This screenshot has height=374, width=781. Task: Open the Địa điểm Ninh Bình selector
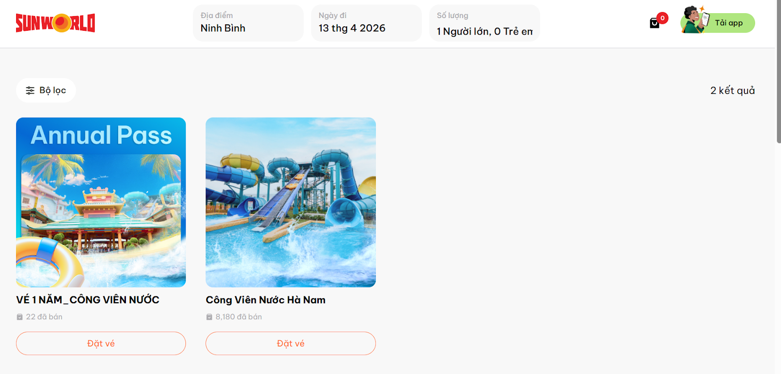(x=248, y=23)
